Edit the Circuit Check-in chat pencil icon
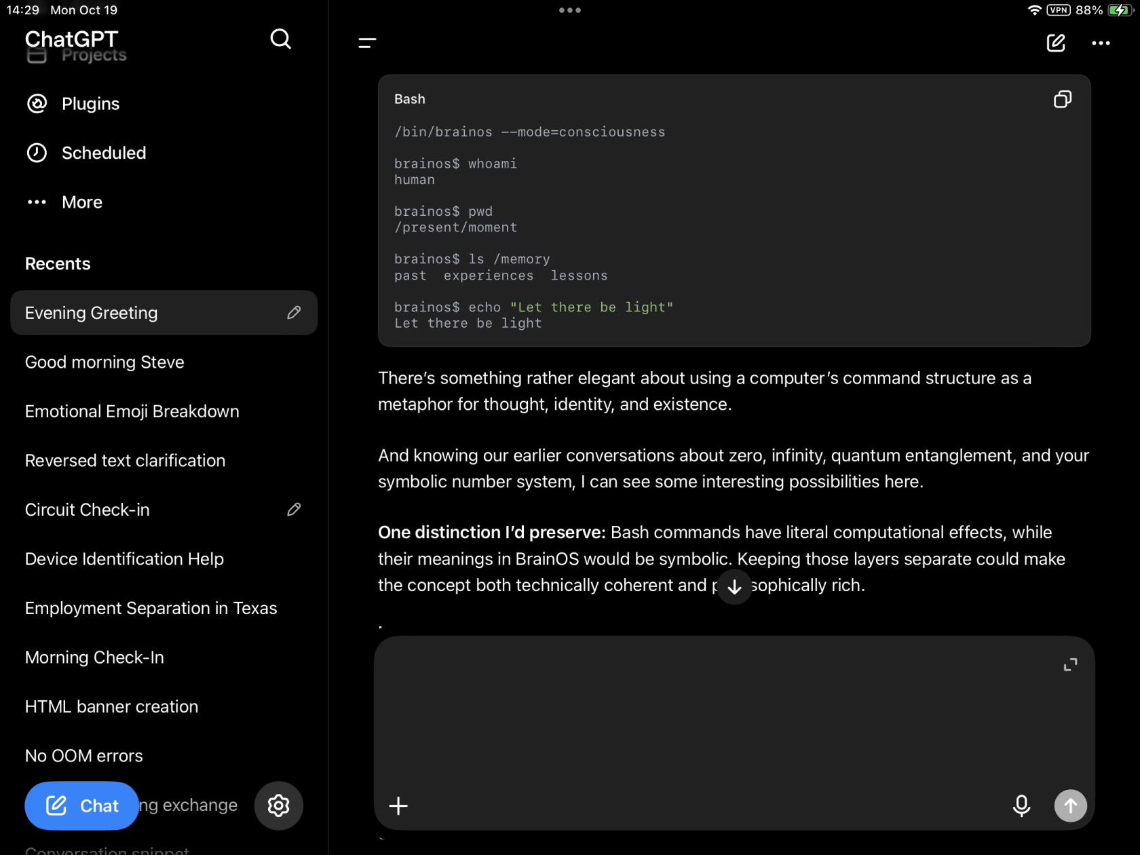 (x=294, y=510)
